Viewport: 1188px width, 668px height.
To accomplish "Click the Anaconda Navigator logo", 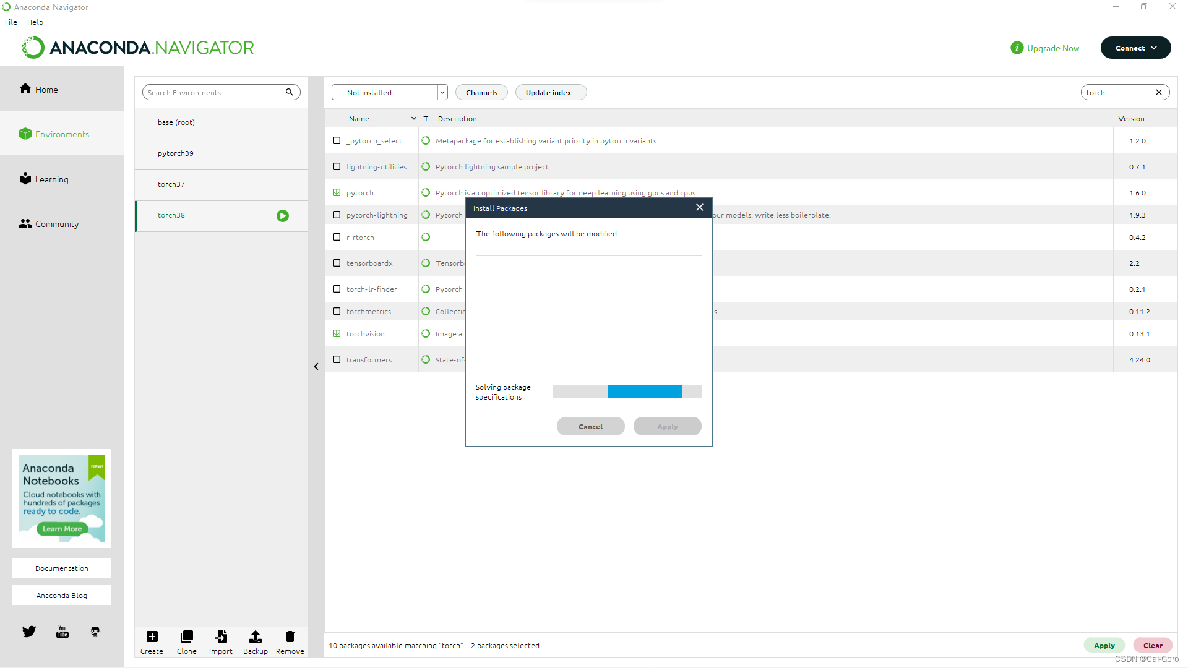I will click(x=137, y=48).
